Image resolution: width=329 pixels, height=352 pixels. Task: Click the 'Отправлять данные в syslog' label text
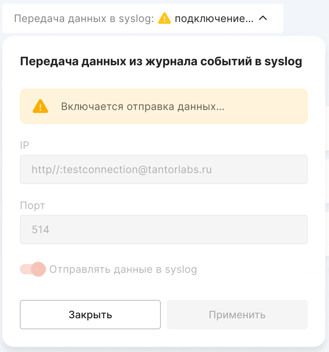(123, 269)
